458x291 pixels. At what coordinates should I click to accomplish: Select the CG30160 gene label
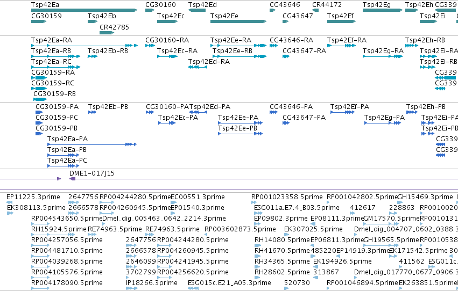point(161,5)
